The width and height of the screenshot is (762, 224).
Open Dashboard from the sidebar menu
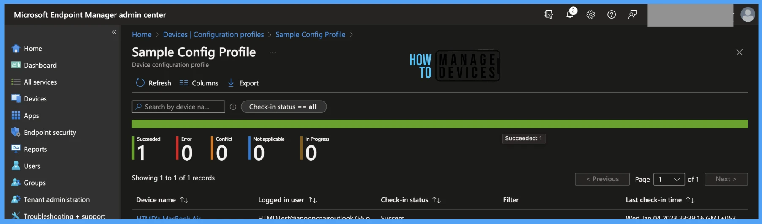pyautogui.click(x=40, y=65)
